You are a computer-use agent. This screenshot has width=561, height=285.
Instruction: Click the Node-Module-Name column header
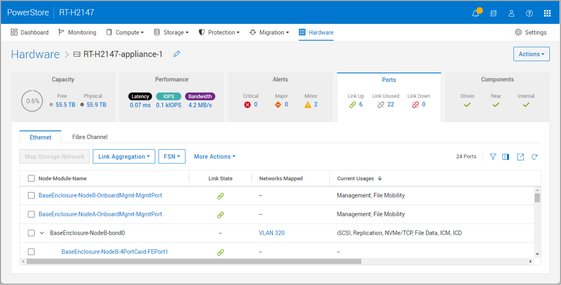63,178
